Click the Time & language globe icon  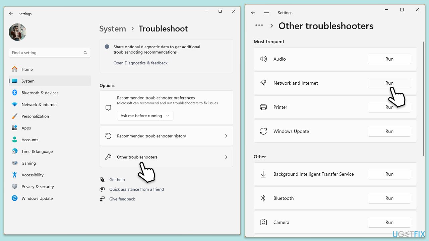(x=14, y=151)
